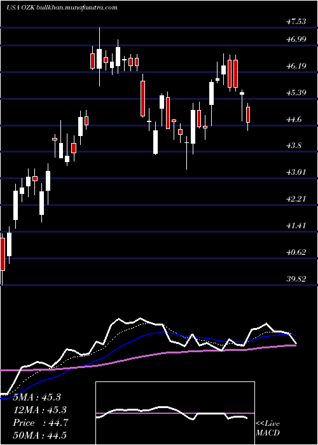Click the Price : 44.7 readout
The image size is (318, 445).
[x=40, y=423]
